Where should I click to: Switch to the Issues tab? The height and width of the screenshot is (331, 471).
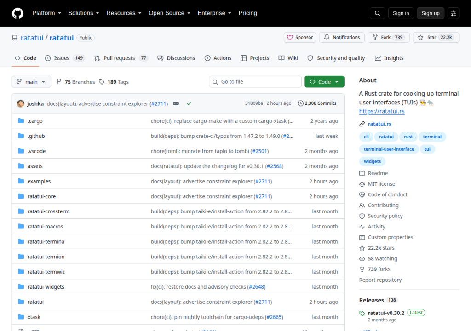point(65,58)
